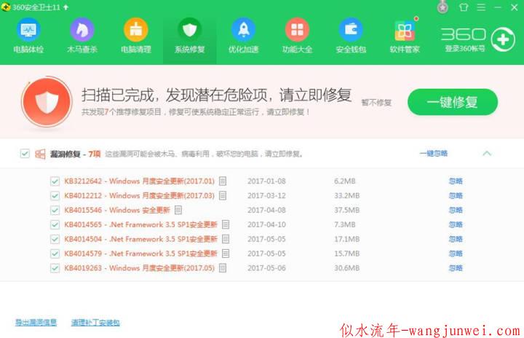Click the Windows logo icon beside 漏洞修复

pyautogui.click(x=40, y=154)
